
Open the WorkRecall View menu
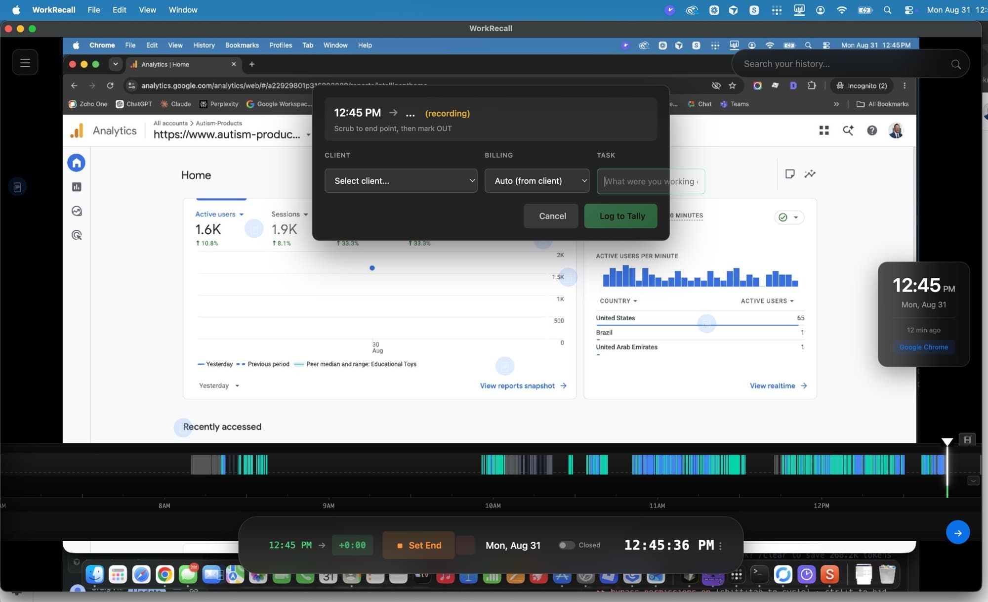[x=147, y=10]
